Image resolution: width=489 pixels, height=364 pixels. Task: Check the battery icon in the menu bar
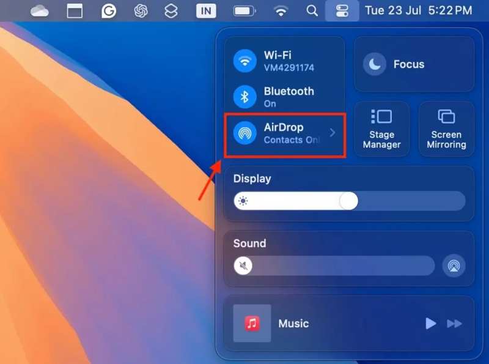pyautogui.click(x=243, y=10)
